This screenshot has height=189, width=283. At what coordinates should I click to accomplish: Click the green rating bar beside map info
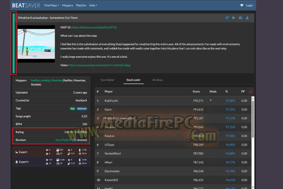[14, 43]
